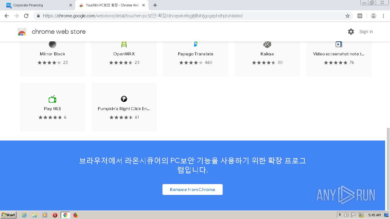
Task: Click the TouchEn extension toolbar icon
Action: (x=360, y=16)
